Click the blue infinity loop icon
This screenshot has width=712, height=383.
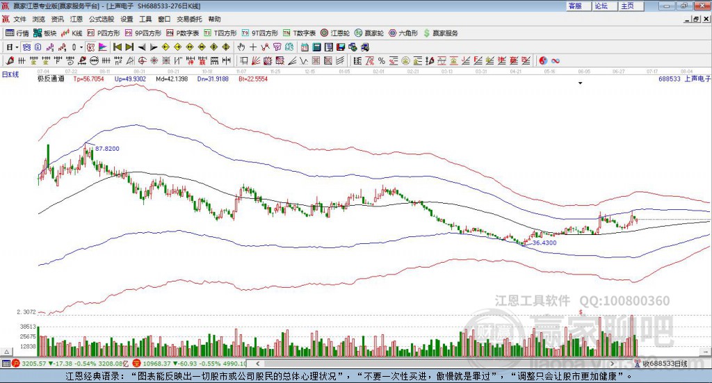click(x=556, y=60)
